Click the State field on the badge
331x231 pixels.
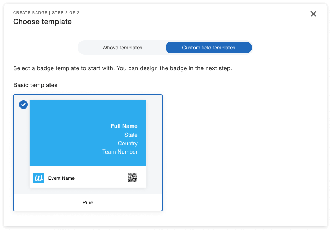(x=131, y=135)
